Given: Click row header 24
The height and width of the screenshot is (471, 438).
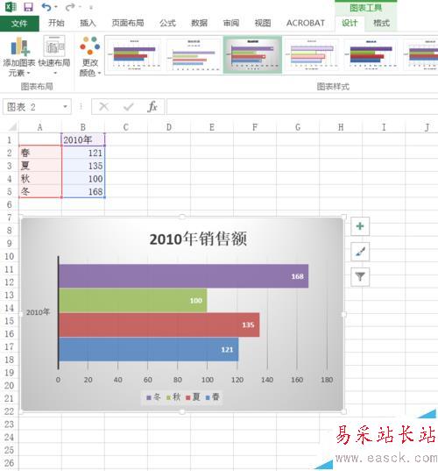Looking at the screenshot, I should point(10,437).
